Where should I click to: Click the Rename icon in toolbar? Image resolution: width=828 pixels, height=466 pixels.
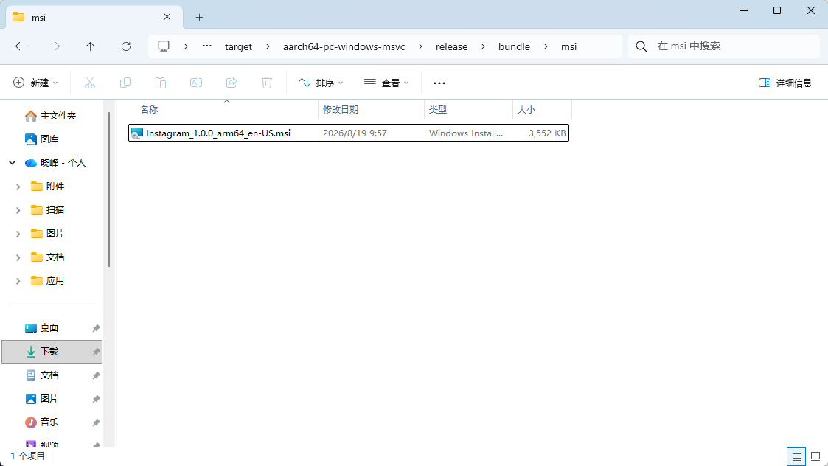(x=196, y=83)
